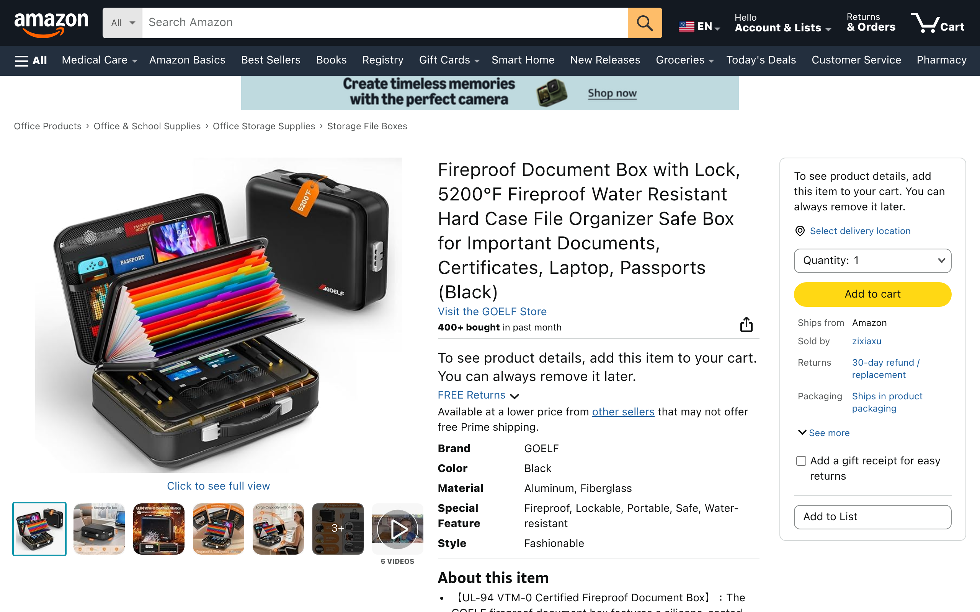The image size is (980, 612).
Task: Open Today's Deals in navigation bar
Action: click(761, 60)
